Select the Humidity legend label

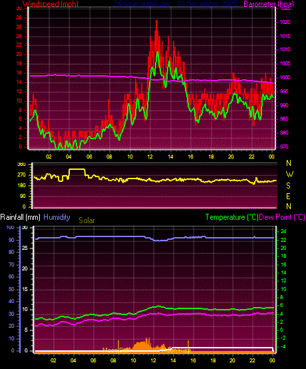click(x=57, y=217)
